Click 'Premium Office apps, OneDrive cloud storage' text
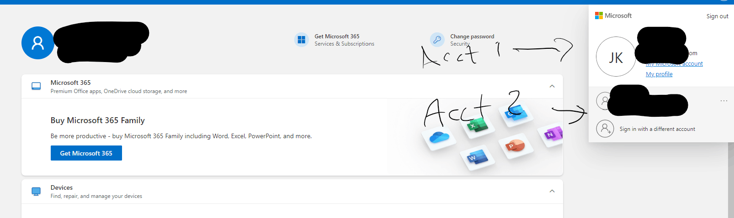The width and height of the screenshot is (734, 218). tap(119, 91)
